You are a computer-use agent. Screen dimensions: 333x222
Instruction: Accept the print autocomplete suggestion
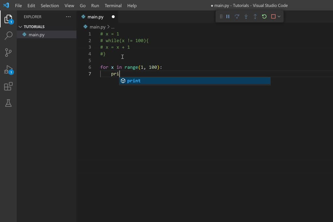195,81
